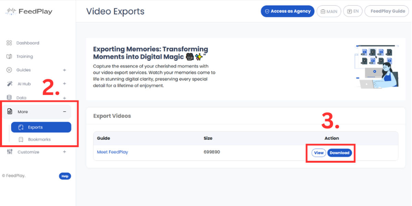
Task: Click the Dashboard grid icon
Action: (x=9, y=43)
